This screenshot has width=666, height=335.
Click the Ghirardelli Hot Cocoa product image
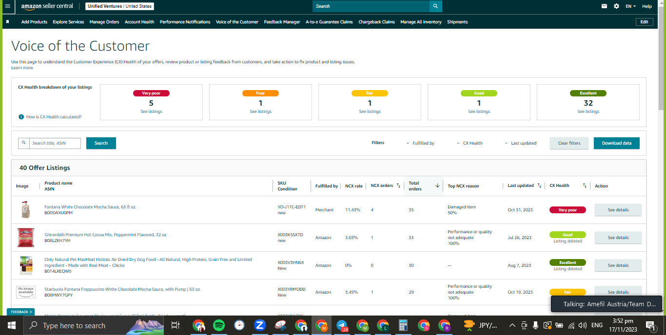pos(26,238)
